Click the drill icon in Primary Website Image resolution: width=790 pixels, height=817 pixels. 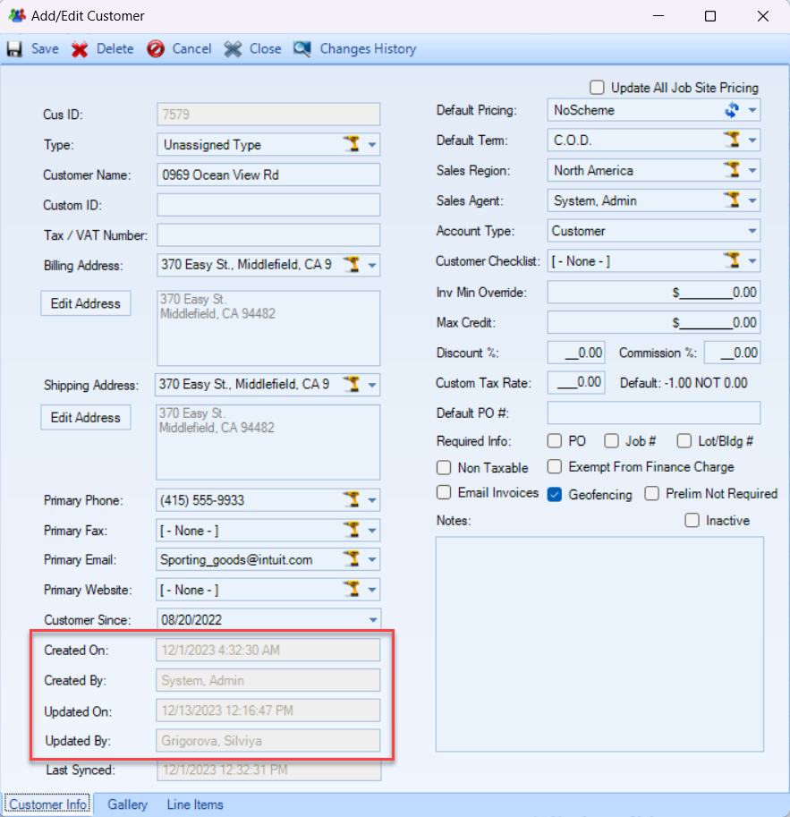click(353, 589)
